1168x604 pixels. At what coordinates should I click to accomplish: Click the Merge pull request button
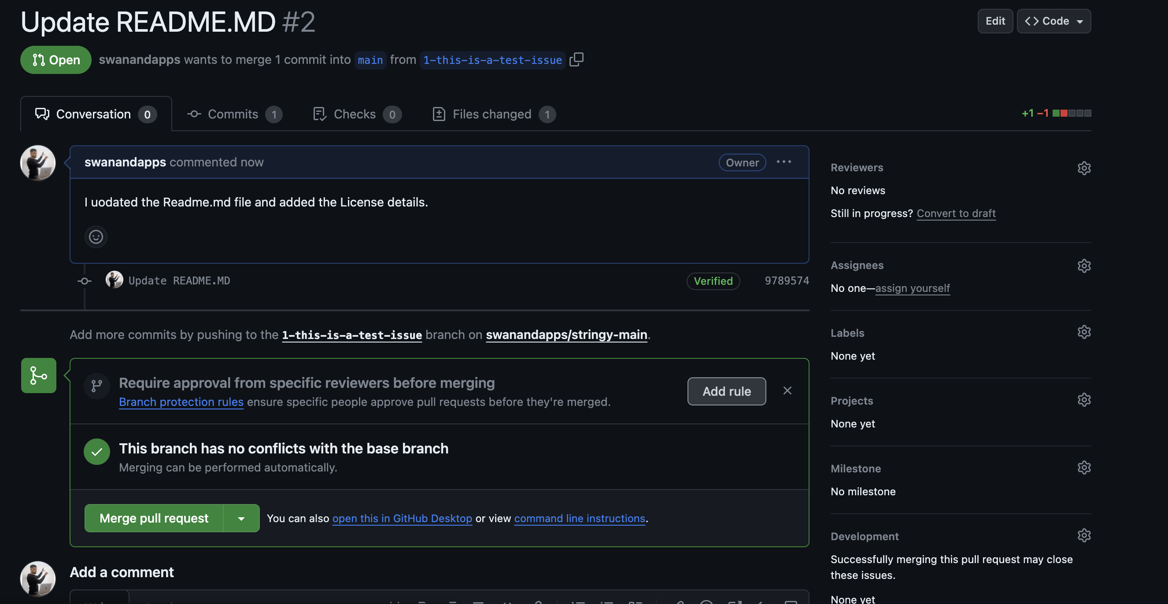(154, 518)
